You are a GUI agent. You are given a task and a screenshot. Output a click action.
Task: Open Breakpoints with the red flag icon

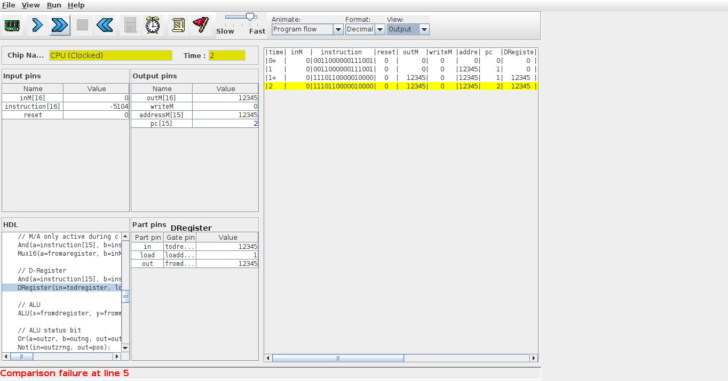[x=201, y=25]
